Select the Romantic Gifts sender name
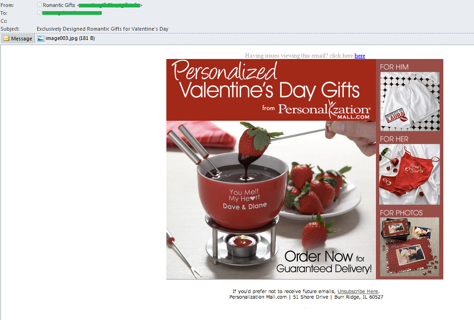This screenshot has width=474, height=320. [59, 5]
